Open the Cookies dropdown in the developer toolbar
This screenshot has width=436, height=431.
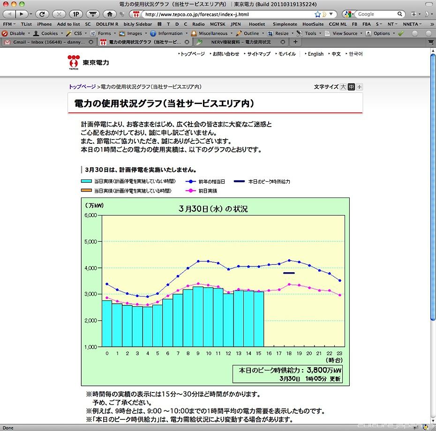tap(49, 33)
